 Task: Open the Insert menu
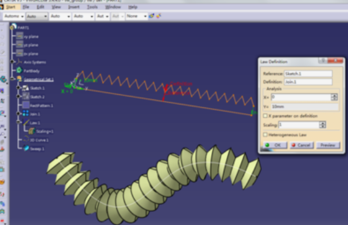point(74,7)
